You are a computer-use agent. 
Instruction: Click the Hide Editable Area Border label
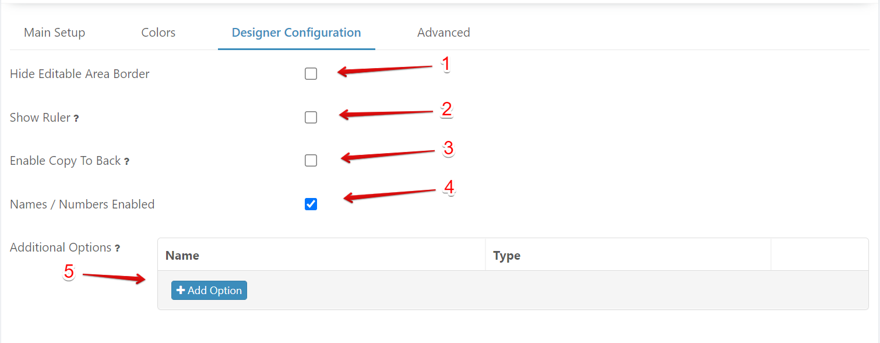pos(80,74)
